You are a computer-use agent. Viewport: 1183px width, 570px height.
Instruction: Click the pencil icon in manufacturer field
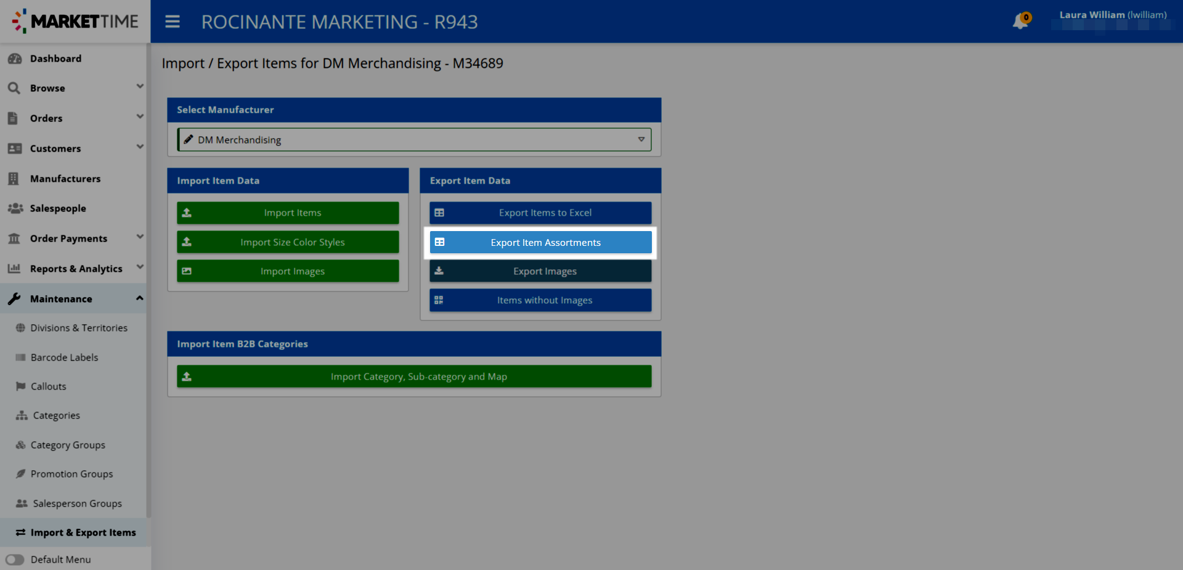pos(189,139)
